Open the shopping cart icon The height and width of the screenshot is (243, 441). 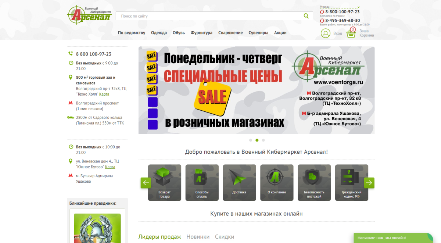click(x=351, y=33)
